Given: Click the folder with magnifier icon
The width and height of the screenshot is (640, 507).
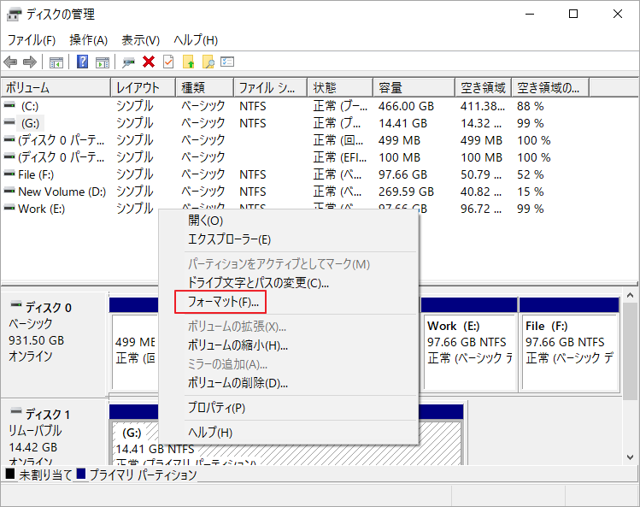Looking at the screenshot, I should point(208,62).
